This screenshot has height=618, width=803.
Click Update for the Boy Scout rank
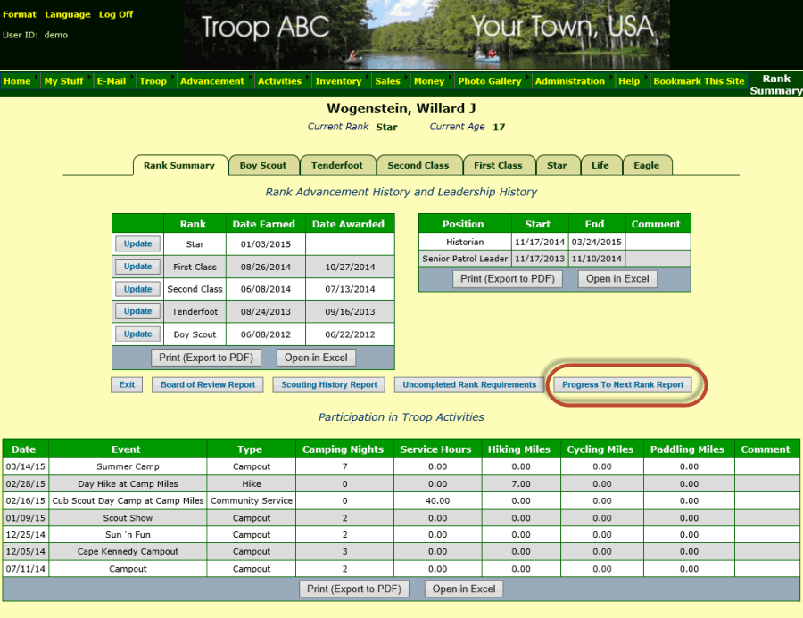point(137,334)
